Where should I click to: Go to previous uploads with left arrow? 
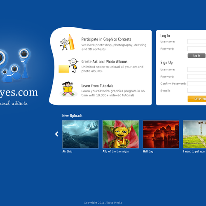coord(57,134)
